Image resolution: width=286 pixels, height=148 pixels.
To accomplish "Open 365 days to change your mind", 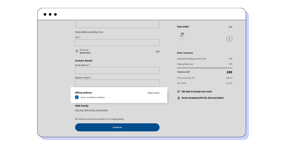I will coord(196,92).
